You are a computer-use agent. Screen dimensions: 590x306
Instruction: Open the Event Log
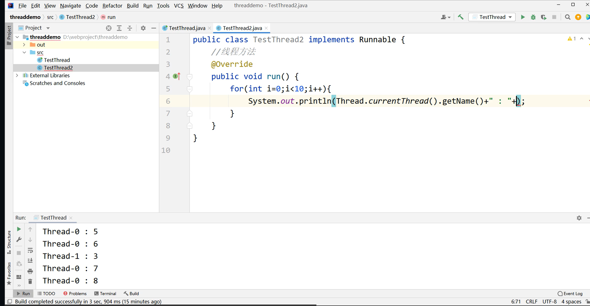(x=570, y=293)
